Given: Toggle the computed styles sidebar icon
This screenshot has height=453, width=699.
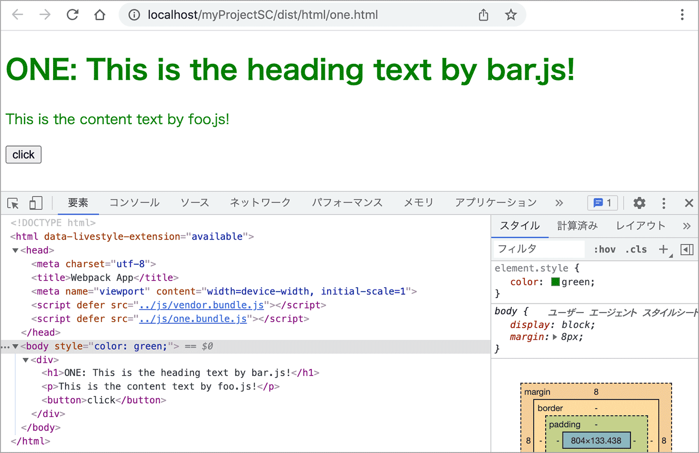Looking at the screenshot, I should [x=687, y=249].
